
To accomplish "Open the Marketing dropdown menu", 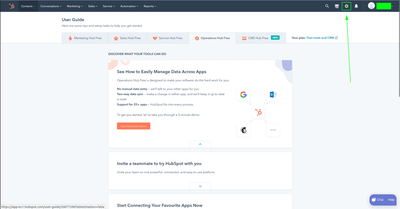I will click(75, 6).
